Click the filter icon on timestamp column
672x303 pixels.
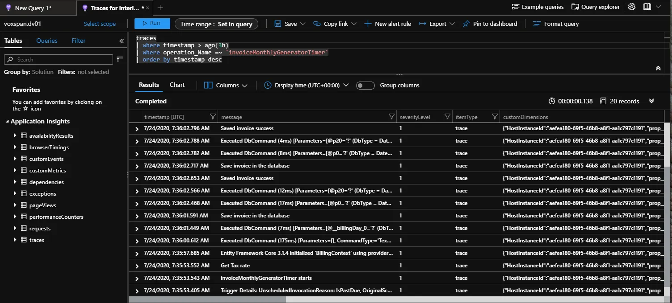tap(213, 117)
